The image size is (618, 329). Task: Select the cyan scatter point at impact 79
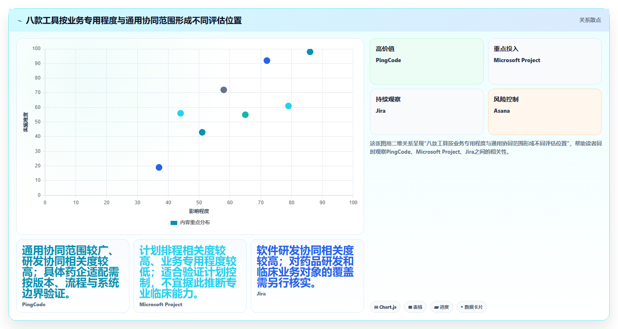point(288,106)
